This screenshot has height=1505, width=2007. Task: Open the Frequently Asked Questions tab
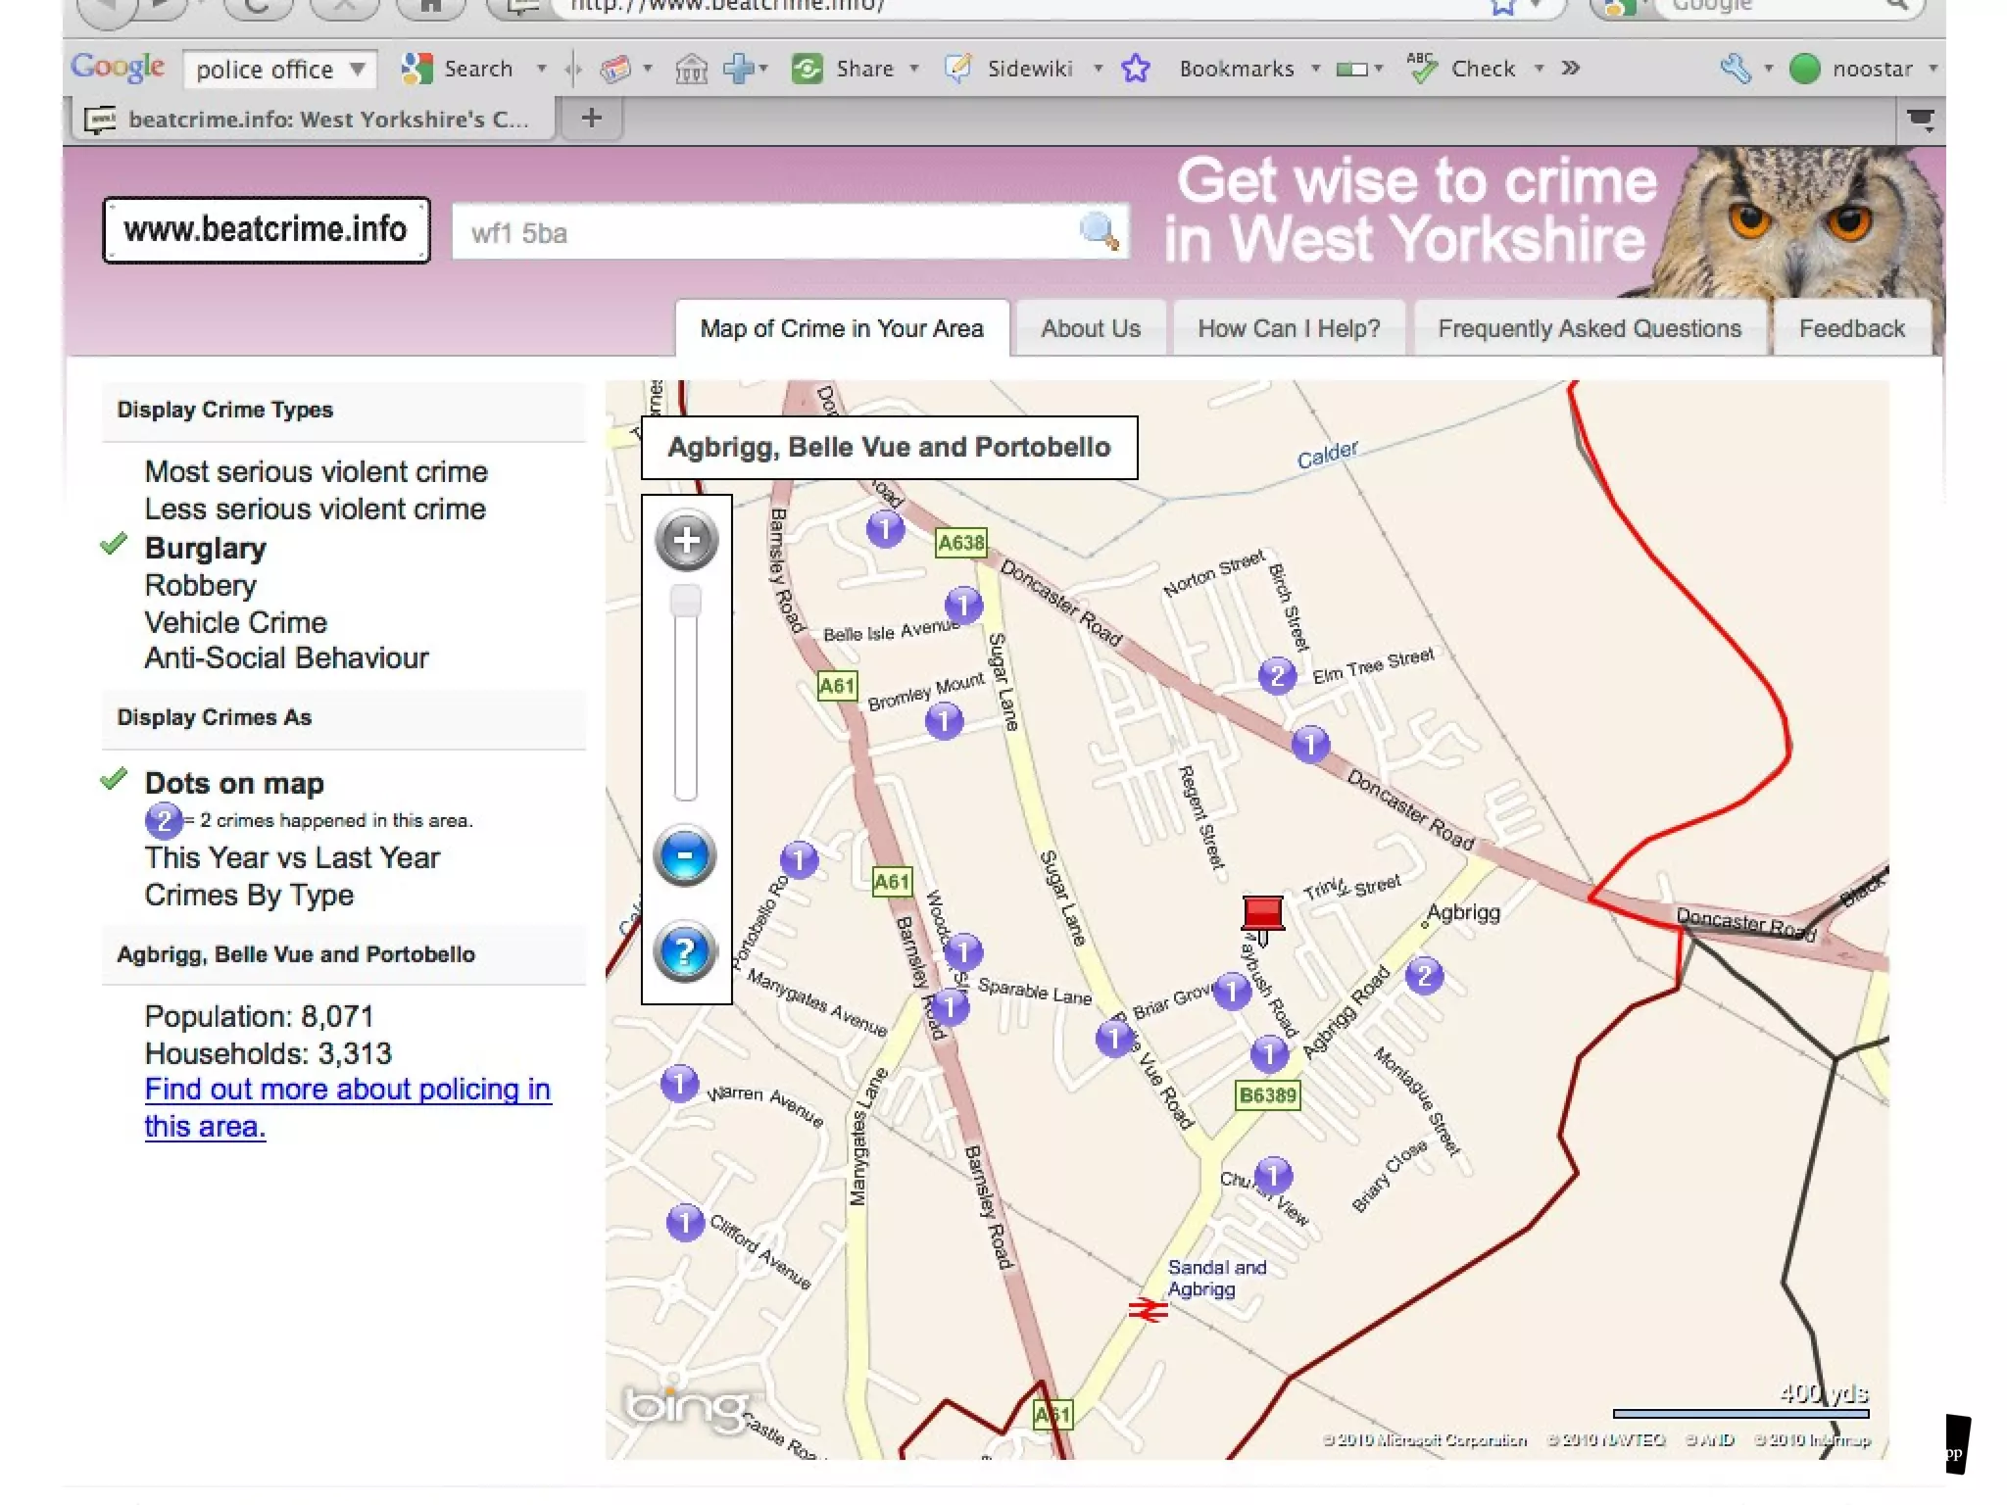pos(1589,328)
